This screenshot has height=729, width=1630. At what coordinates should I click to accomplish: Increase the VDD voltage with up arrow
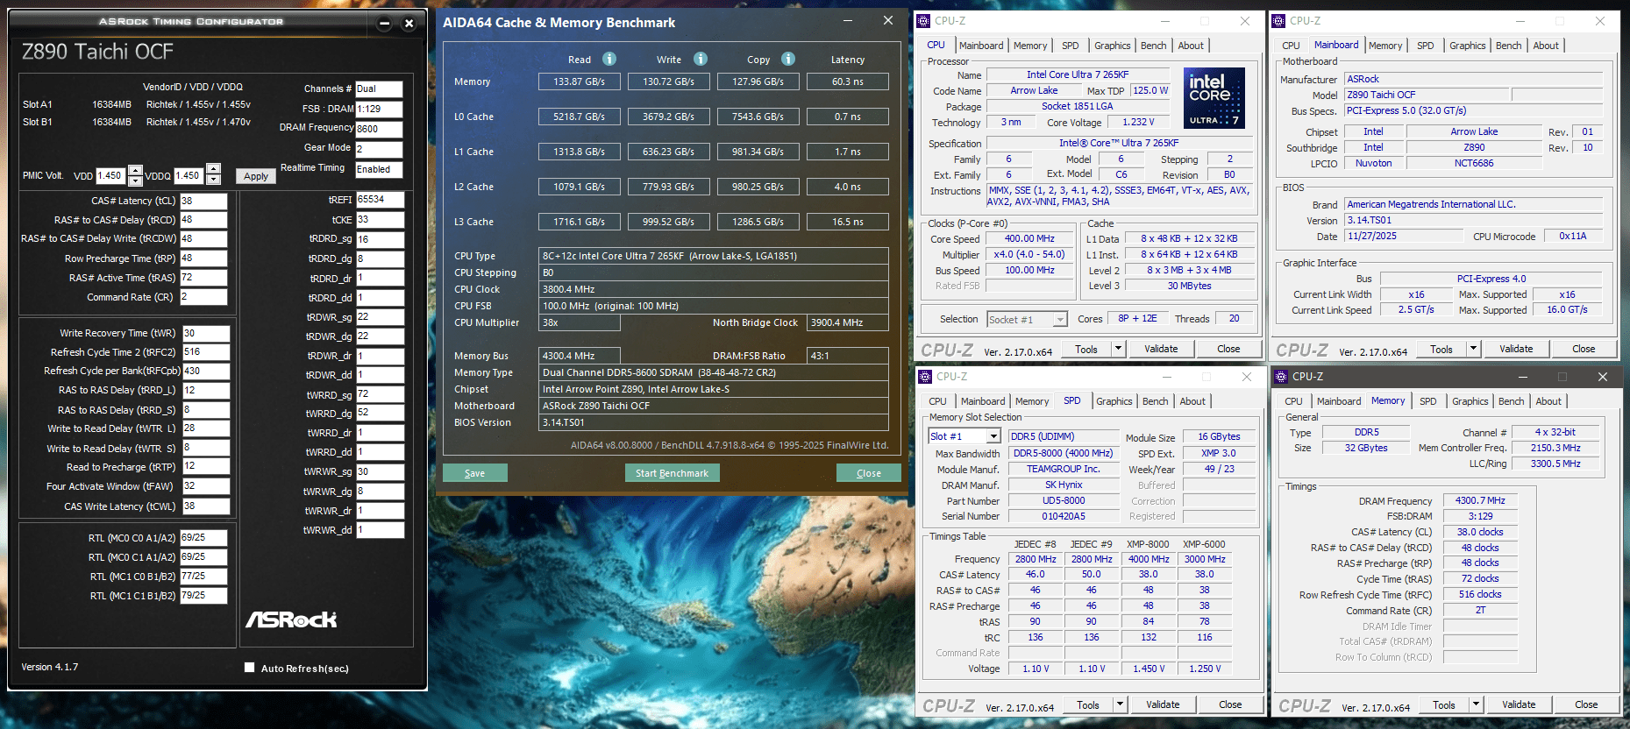pyautogui.click(x=135, y=170)
